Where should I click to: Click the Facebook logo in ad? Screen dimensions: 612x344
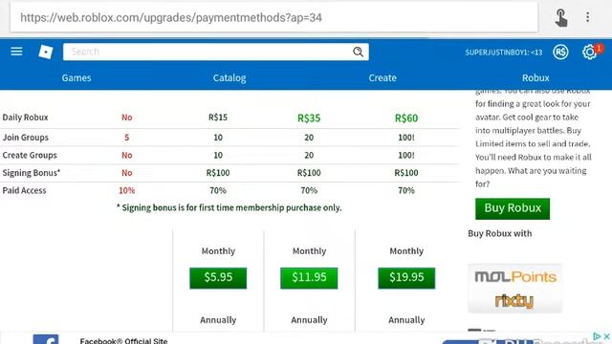coord(46,339)
